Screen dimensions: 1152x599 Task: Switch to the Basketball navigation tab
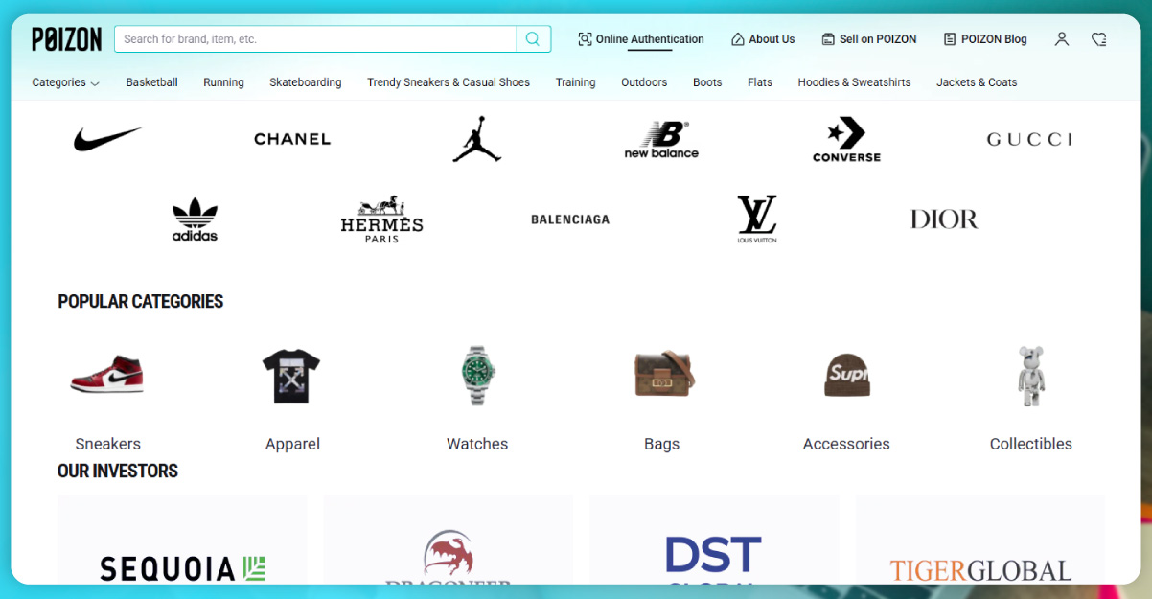tap(151, 82)
